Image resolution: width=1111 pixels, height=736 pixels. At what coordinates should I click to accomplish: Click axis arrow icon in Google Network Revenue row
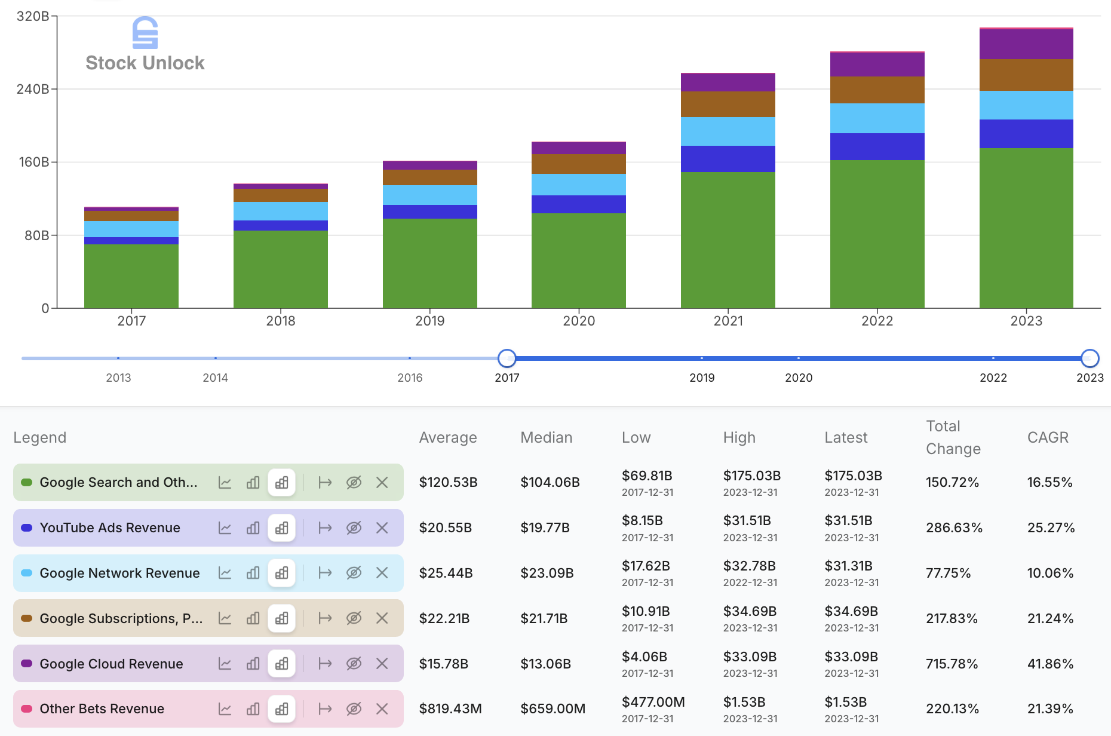pos(326,573)
